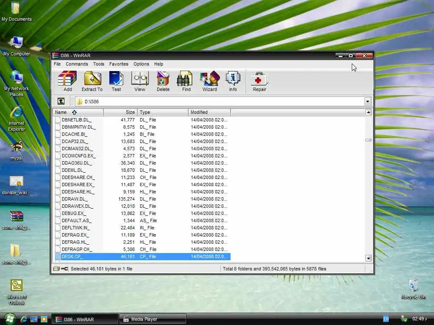Select the donate_wiki desktop icon
434x325 pixels.
pyautogui.click(x=17, y=185)
